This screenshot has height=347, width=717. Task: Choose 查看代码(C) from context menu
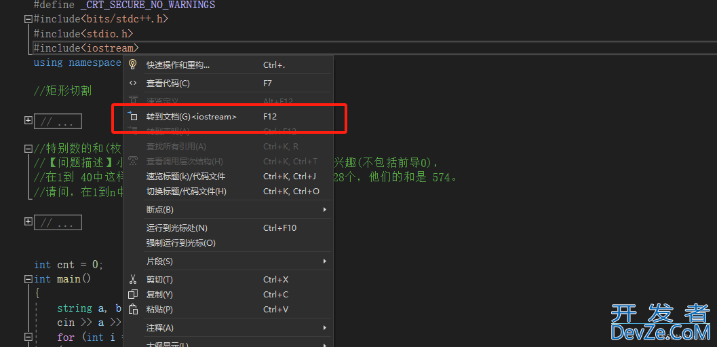click(x=229, y=84)
